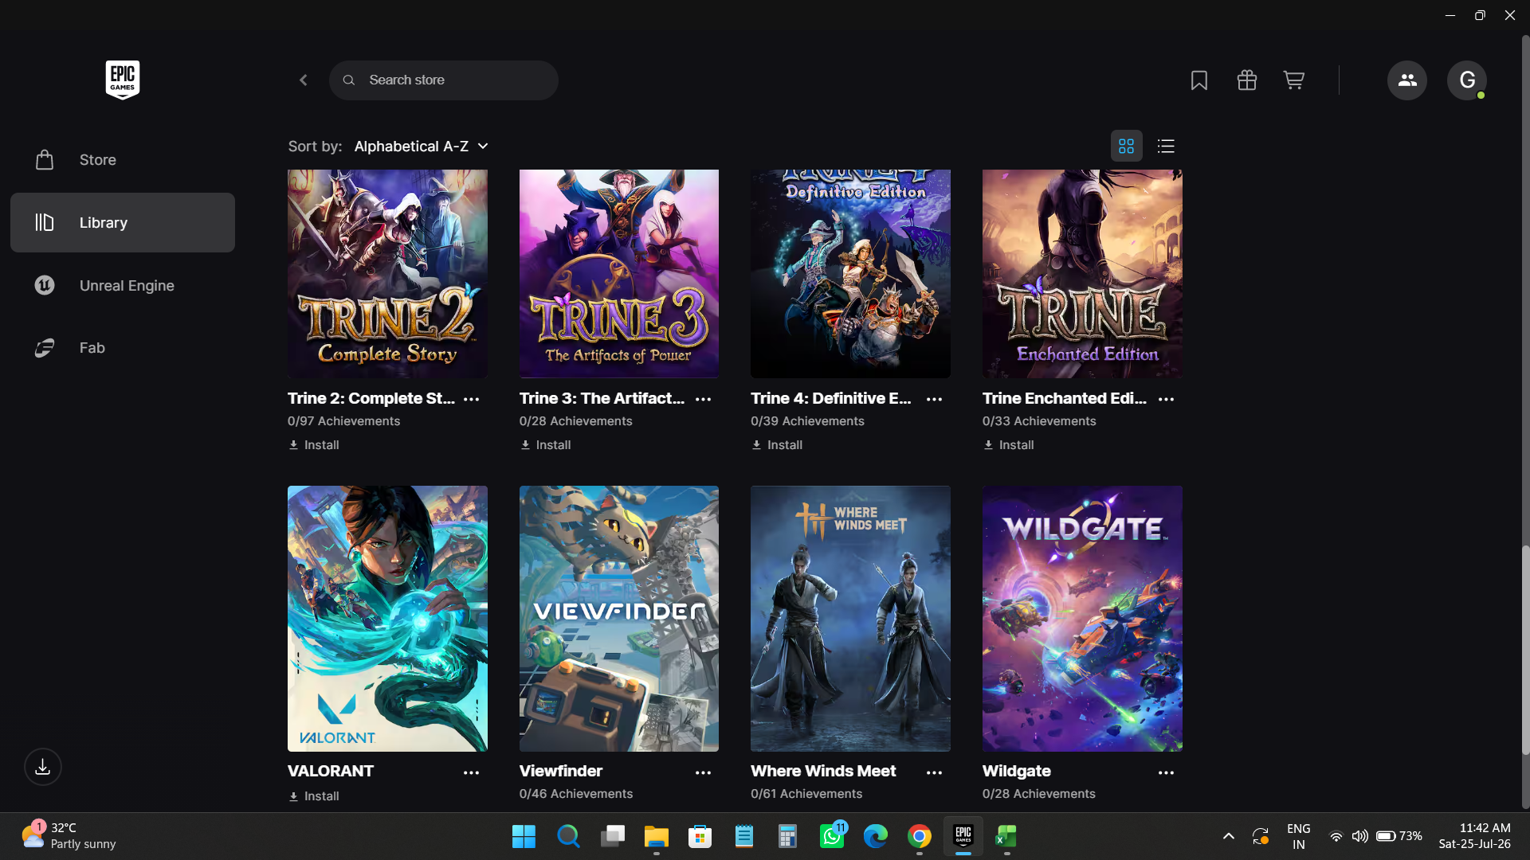Open options menu for Trine 4: Definitive Edition

pos(935,399)
